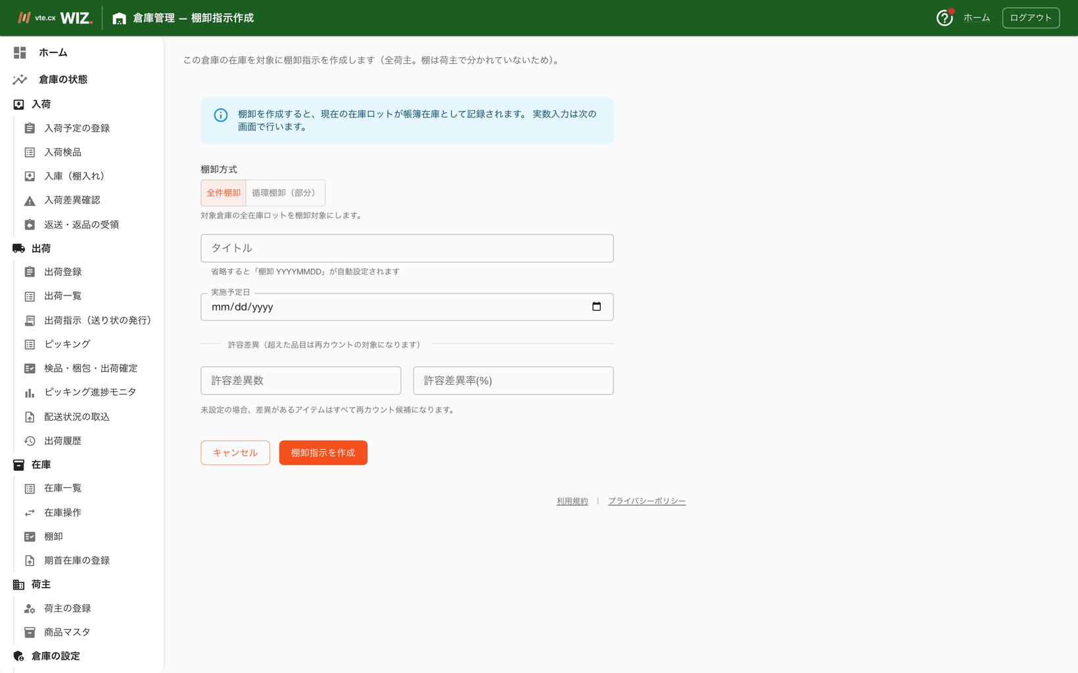The image size is (1078, 673).
Task: Open 在庫一覧 sidebar entry
Action: pos(62,488)
